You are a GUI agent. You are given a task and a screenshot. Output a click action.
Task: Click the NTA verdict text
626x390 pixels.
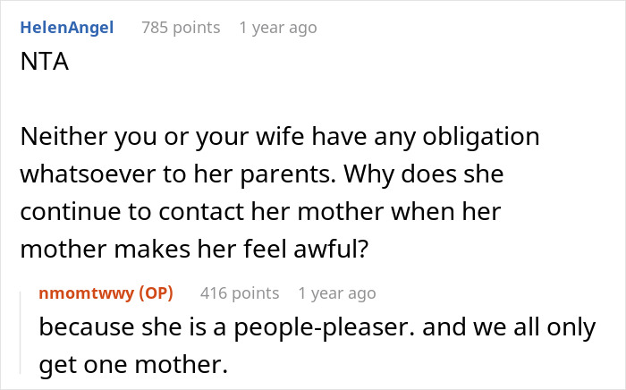(45, 62)
